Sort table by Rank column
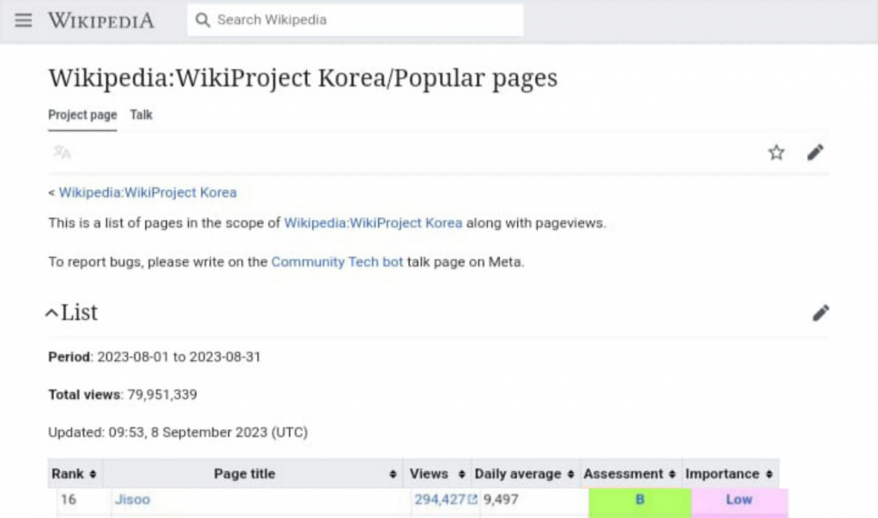 (x=75, y=473)
